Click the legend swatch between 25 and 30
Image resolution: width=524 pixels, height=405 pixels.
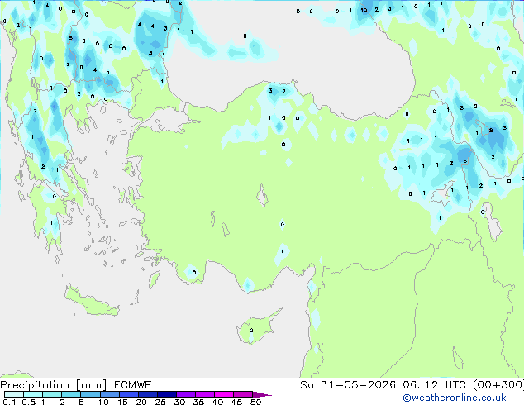167,394
